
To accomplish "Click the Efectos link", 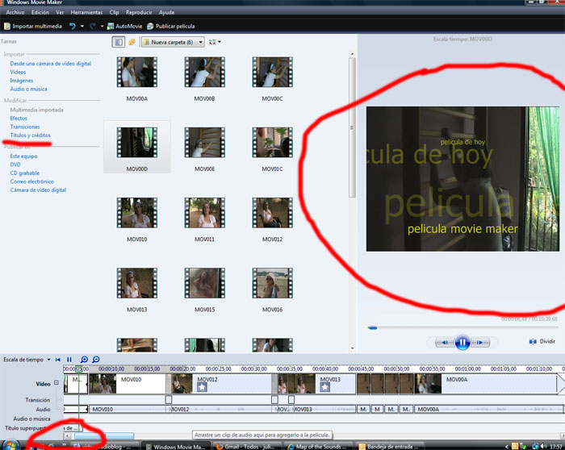I will 19,118.
